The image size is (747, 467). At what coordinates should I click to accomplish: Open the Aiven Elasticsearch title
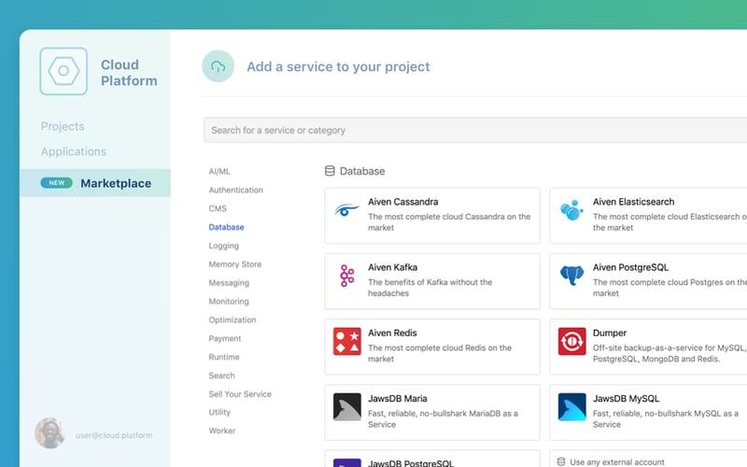(634, 202)
